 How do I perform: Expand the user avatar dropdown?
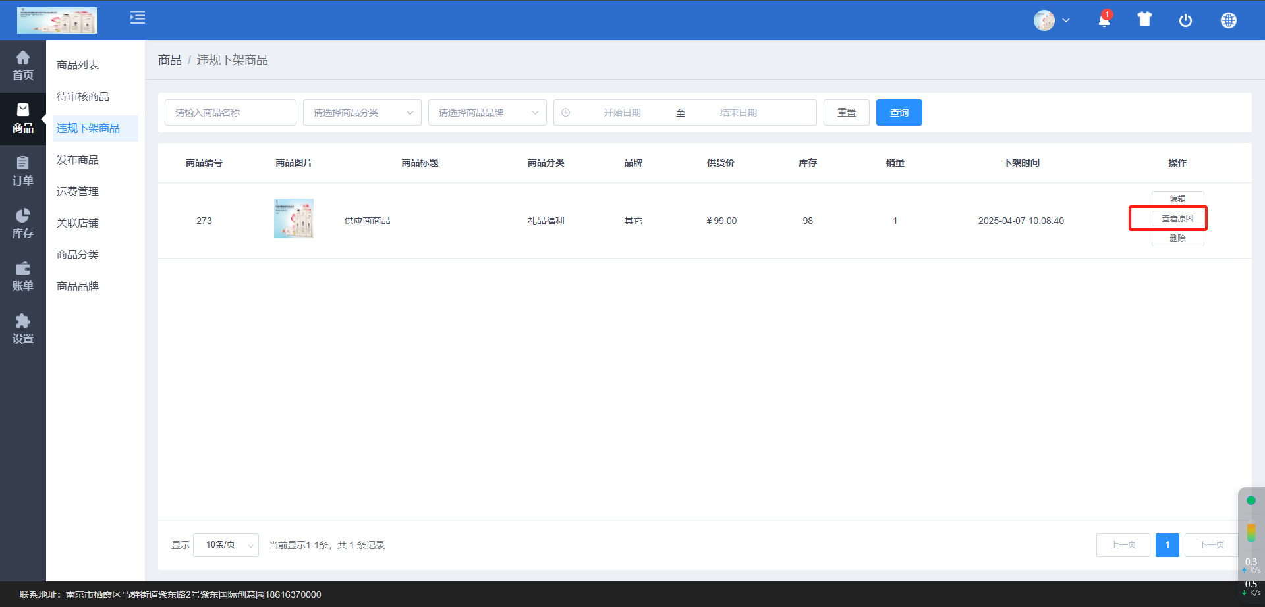1052,20
